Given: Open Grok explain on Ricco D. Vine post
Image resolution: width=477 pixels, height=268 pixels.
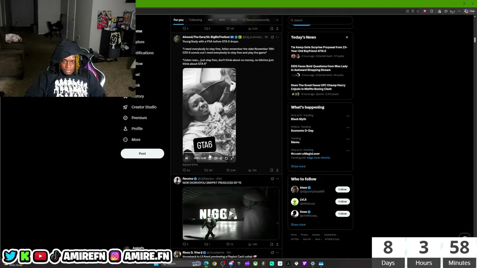Looking at the screenshot, I should 272,252.
